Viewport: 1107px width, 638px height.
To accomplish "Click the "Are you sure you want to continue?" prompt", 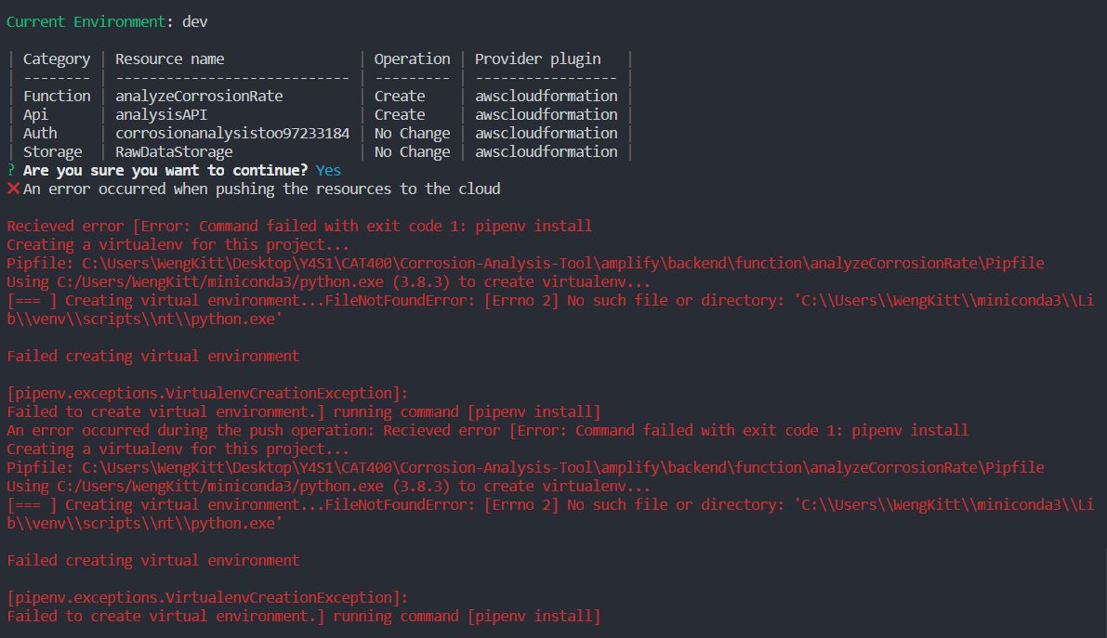I will (165, 170).
